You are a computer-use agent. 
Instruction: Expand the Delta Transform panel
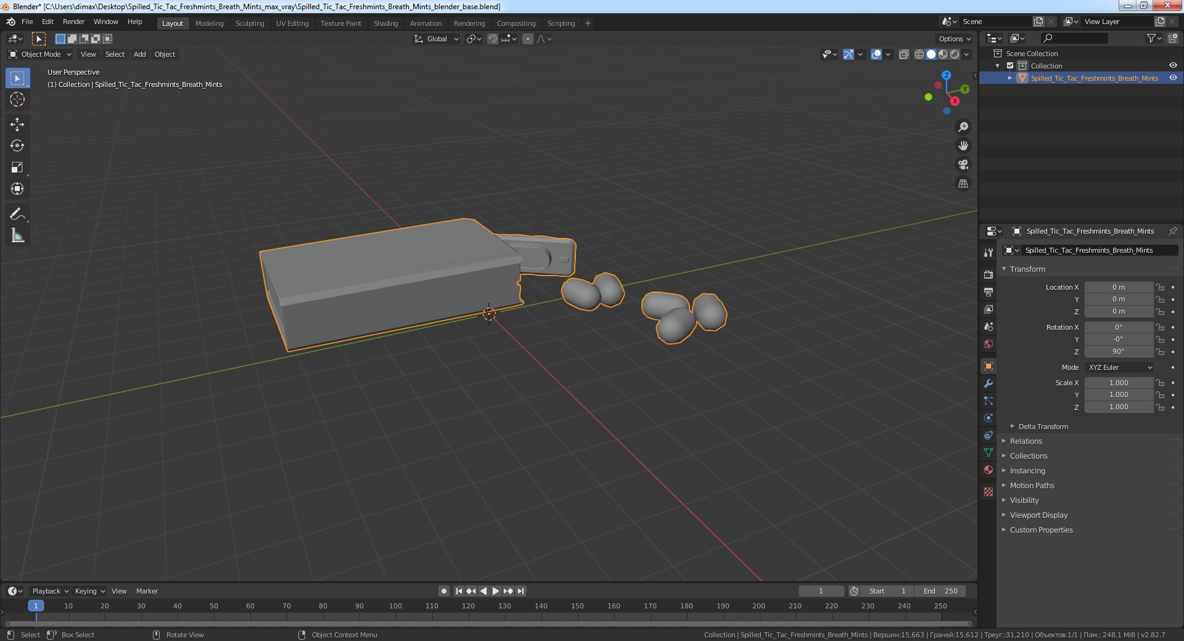click(x=1043, y=427)
